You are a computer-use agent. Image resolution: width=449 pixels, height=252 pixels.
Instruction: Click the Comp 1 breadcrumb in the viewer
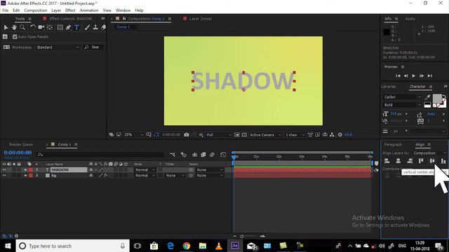tap(123, 27)
